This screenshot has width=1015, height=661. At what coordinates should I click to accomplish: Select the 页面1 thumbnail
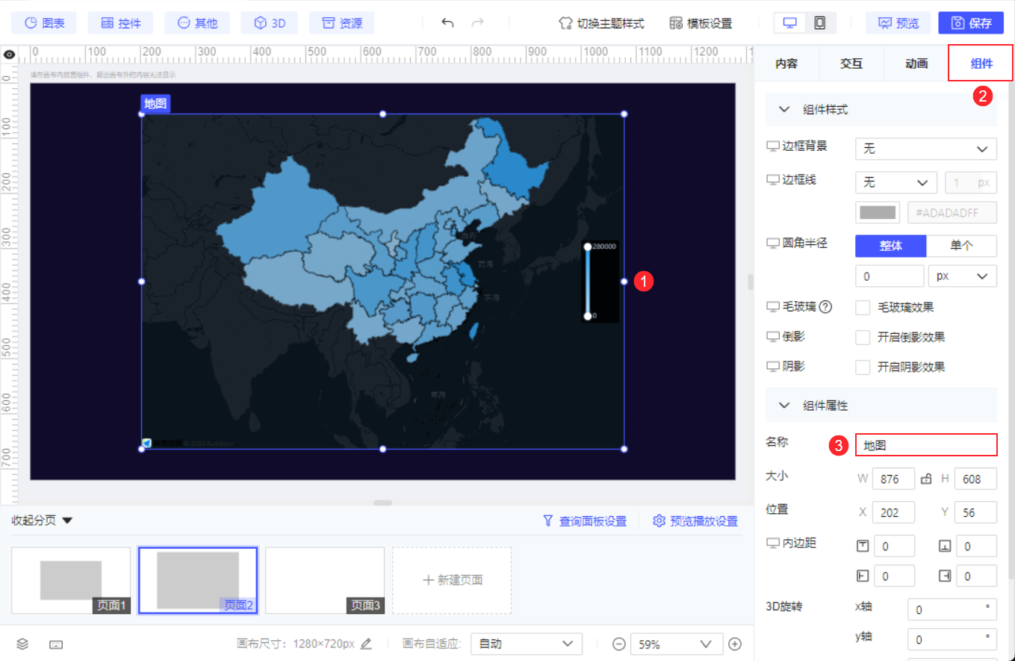click(71, 580)
